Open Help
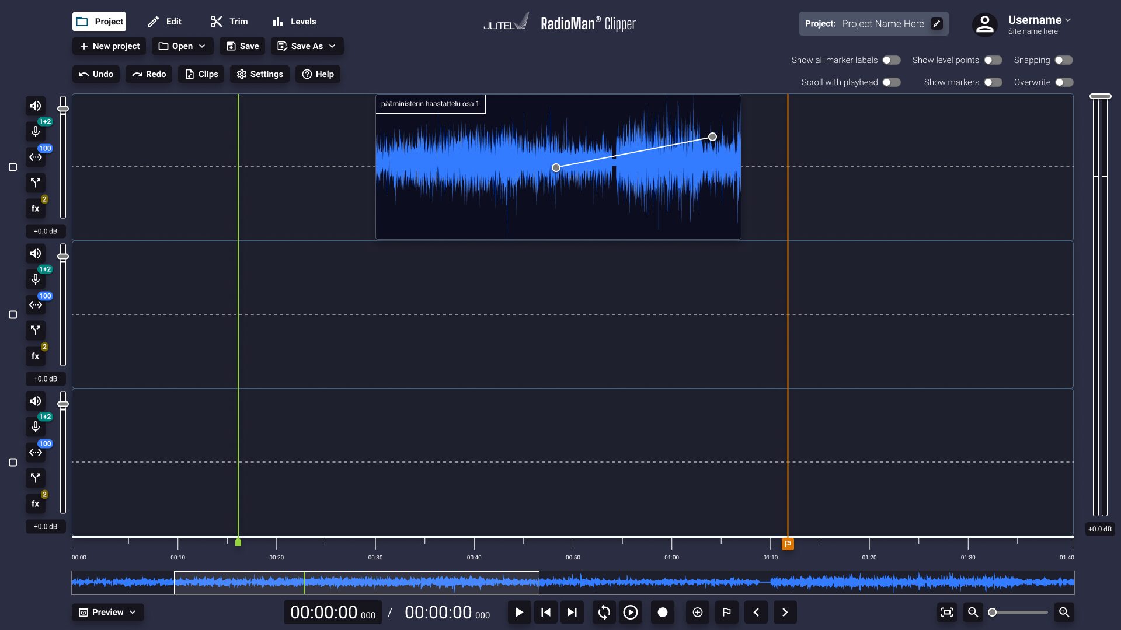Screen dimensions: 1121x630 coord(318,74)
